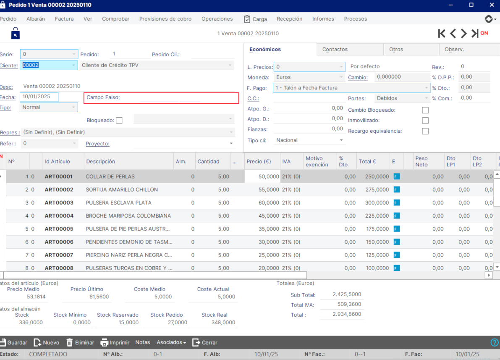Click the blue F icon for ART00007
The height and width of the screenshot is (360, 500).
[397, 255]
